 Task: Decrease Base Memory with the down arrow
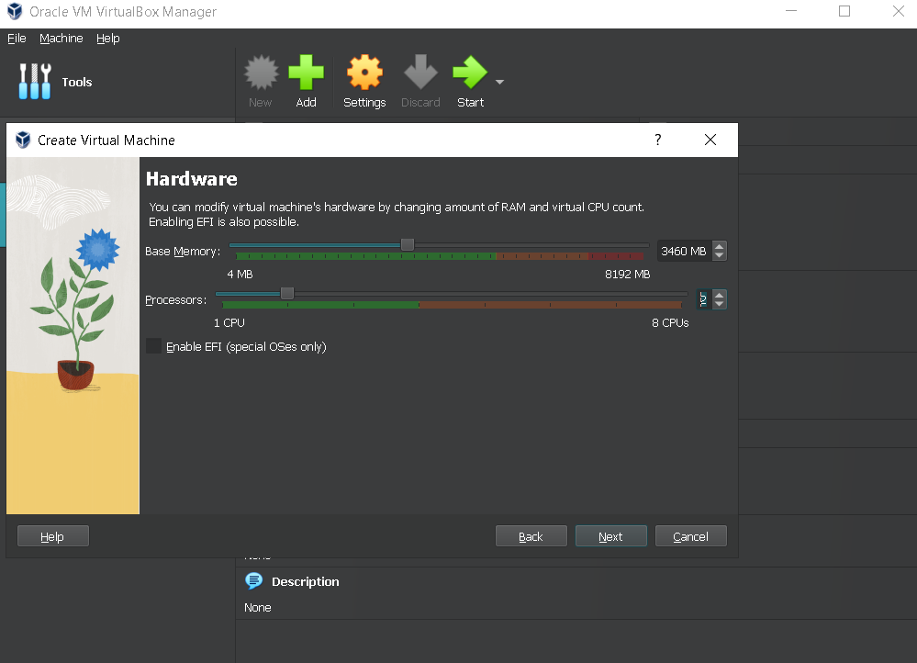(720, 255)
